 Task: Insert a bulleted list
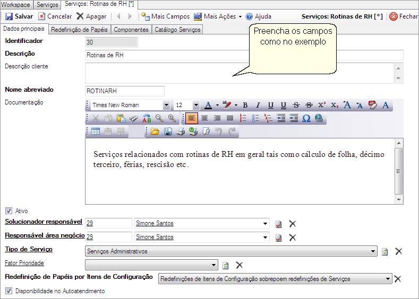pyautogui.click(x=256, y=118)
